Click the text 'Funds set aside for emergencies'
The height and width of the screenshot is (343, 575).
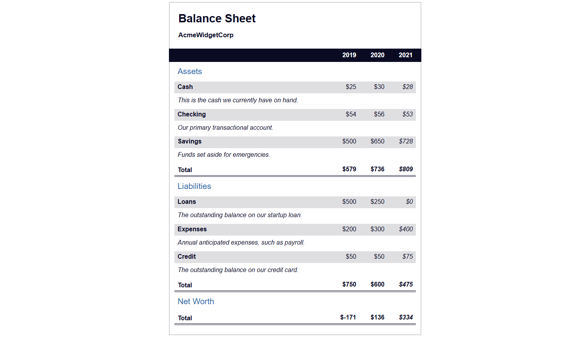(224, 154)
